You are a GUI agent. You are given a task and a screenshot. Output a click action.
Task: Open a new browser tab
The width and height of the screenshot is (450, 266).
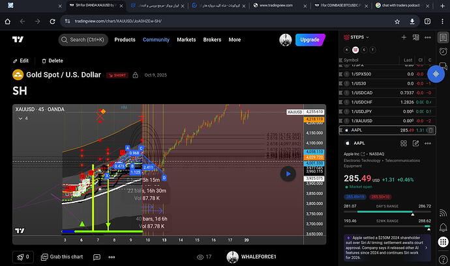[x=442, y=6]
